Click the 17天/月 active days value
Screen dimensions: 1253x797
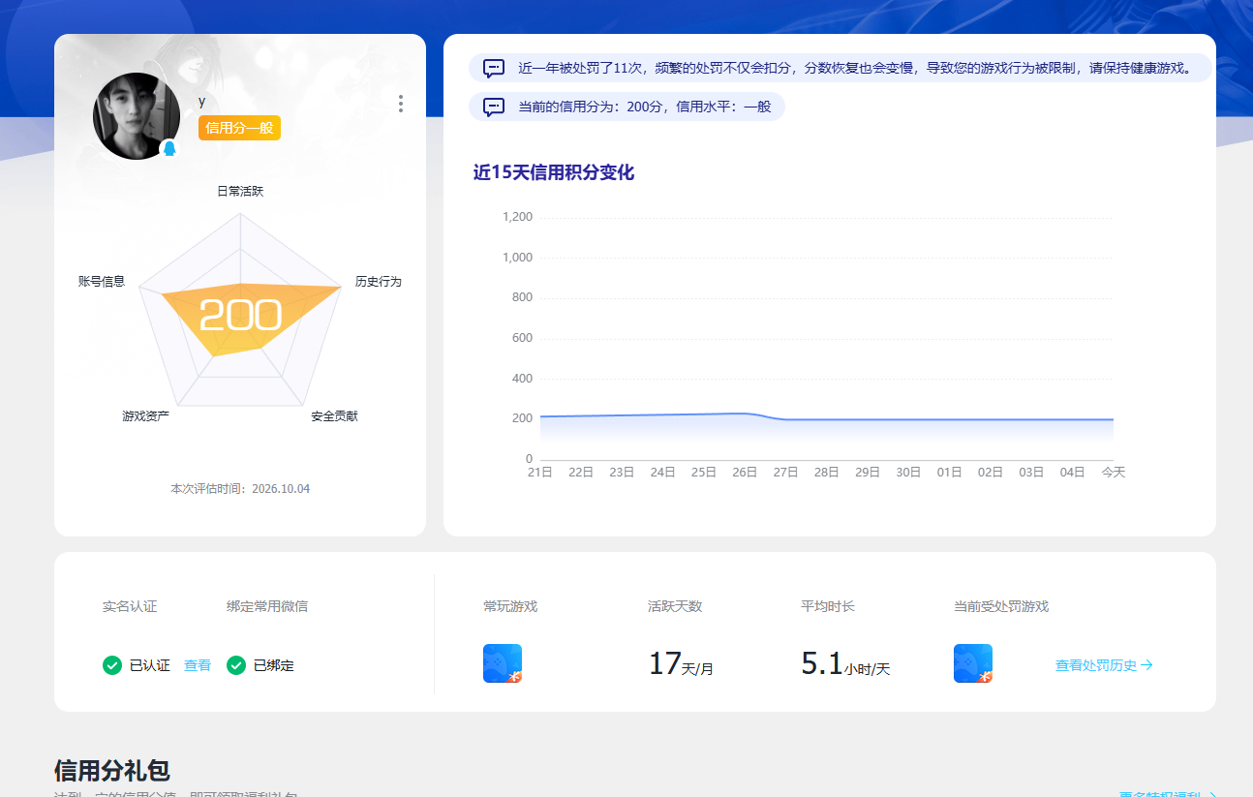pos(681,664)
